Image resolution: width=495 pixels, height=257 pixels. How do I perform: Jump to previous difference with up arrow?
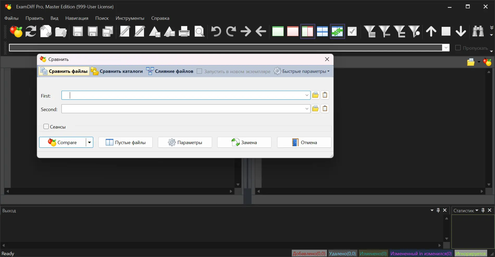(431, 31)
